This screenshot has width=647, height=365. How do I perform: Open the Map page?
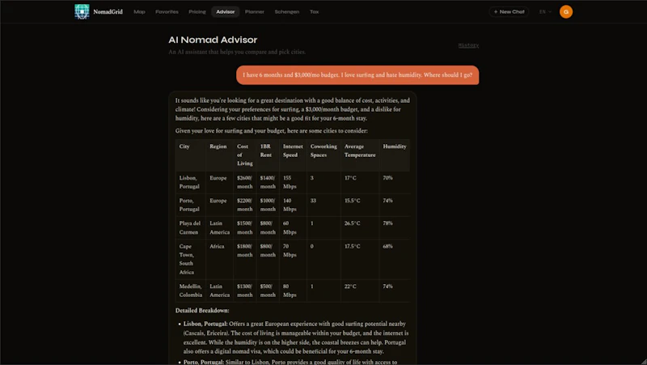[139, 12]
